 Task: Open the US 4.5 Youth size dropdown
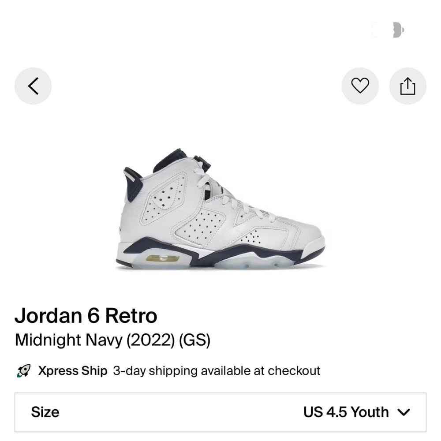click(348, 412)
